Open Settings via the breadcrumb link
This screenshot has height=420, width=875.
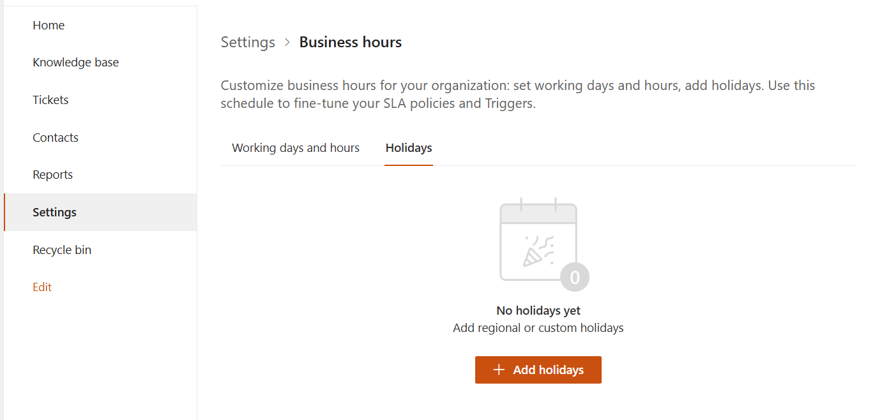(248, 42)
